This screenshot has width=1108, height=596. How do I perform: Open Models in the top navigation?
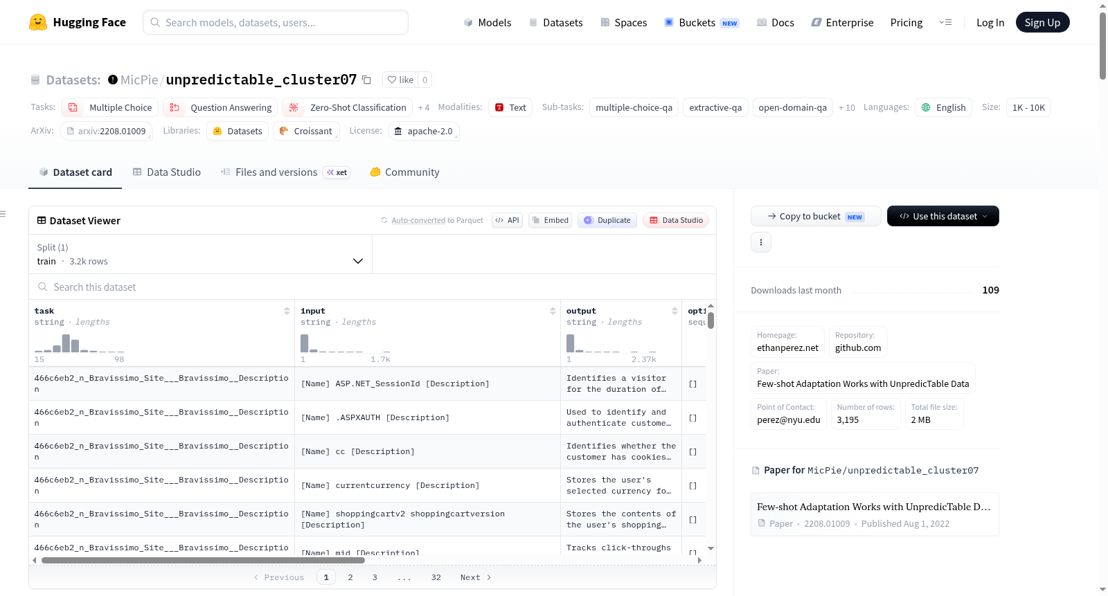488,22
